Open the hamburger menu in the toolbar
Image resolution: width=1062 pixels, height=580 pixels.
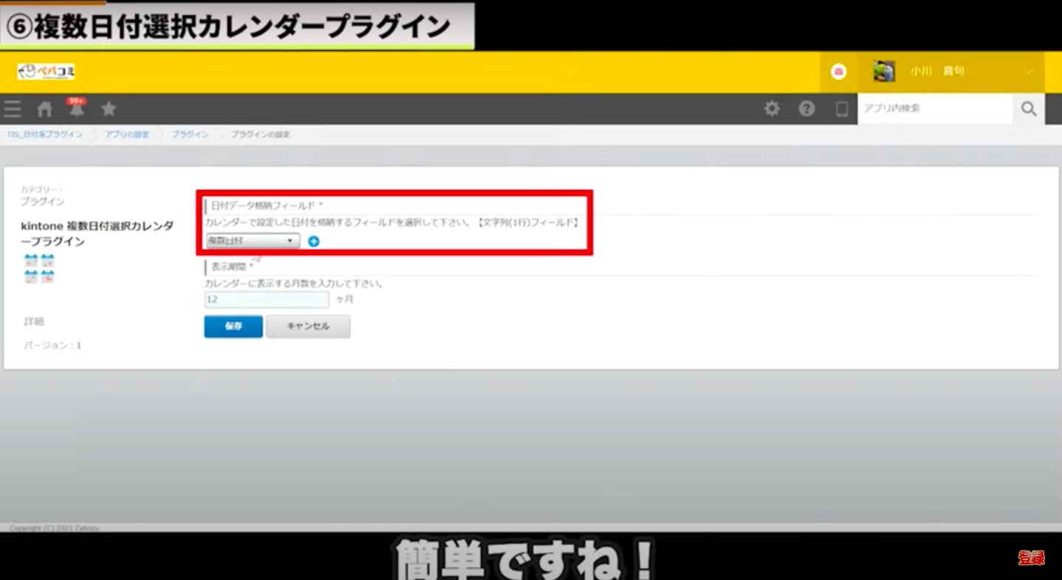pos(13,109)
